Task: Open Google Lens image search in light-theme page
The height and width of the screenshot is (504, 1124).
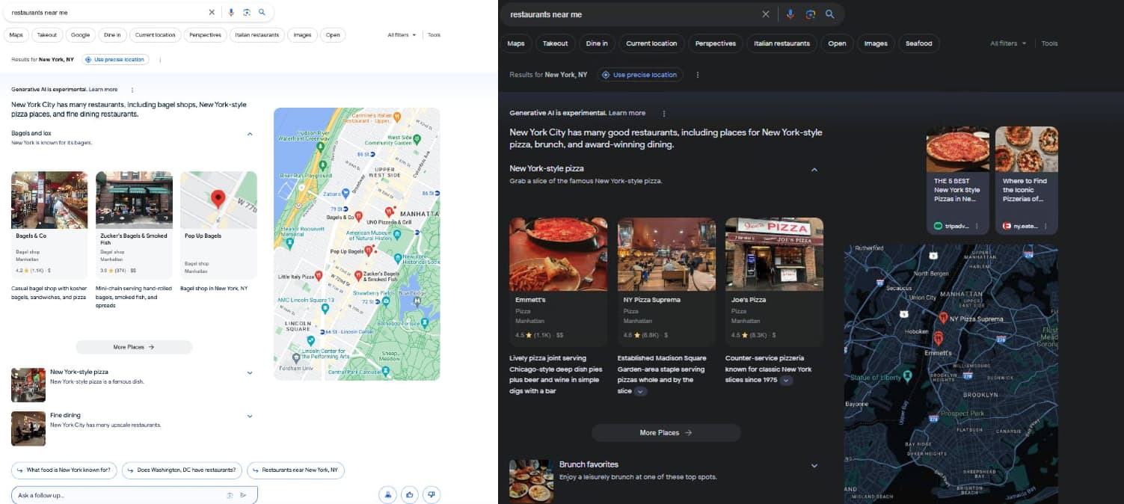Action: point(247,13)
